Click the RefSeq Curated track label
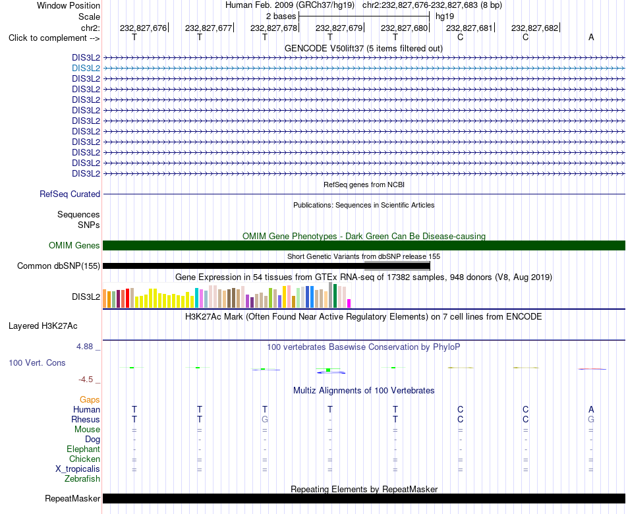Viewport: 626px width, 514px height. click(x=69, y=194)
